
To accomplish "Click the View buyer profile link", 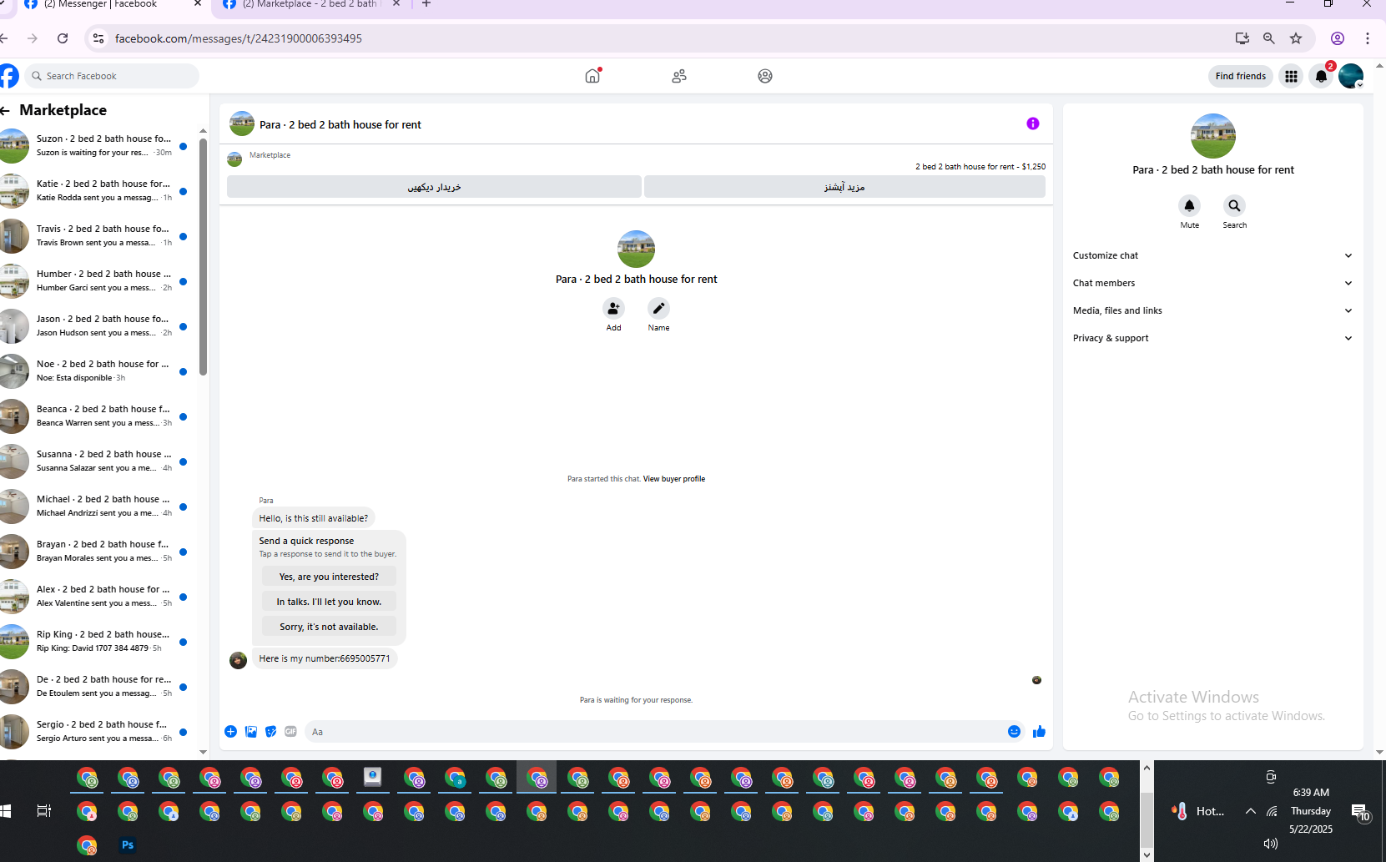I will coord(674,479).
